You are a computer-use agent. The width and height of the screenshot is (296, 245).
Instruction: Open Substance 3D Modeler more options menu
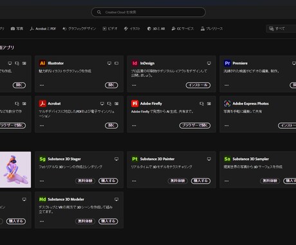tap(42, 221)
